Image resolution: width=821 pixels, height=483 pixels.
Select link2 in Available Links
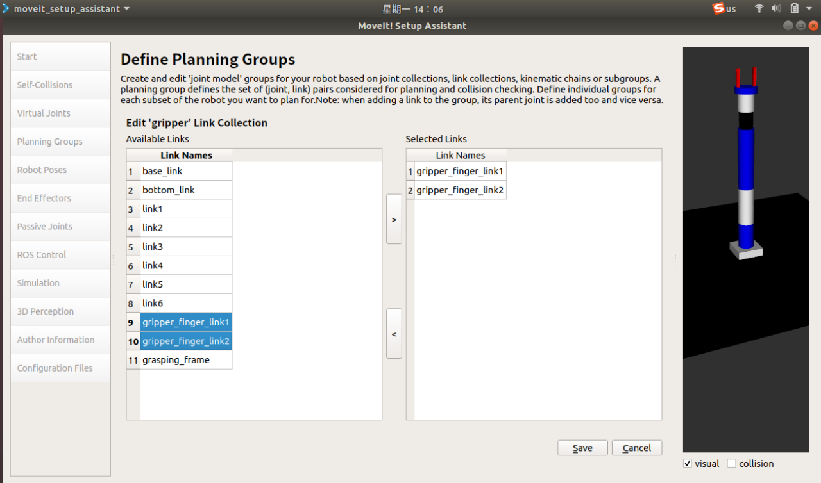point(186,227)
